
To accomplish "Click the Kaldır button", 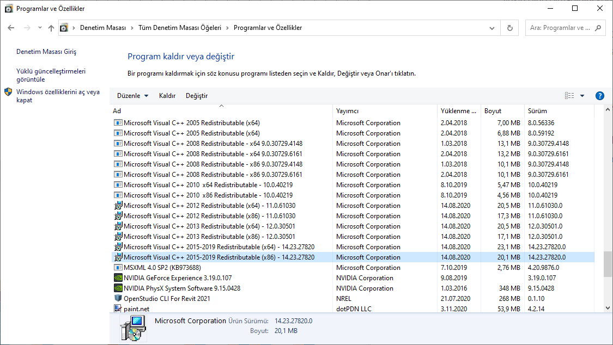I will pyautogui.click(x=167, y=96).
